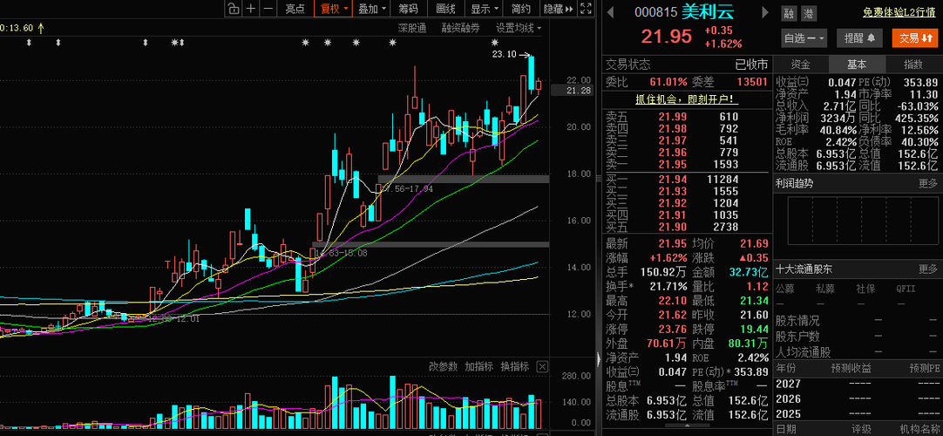Open the 复权 adjustment dropdown
This screenshot has height=436, width=943.
(x=334, y=9)
